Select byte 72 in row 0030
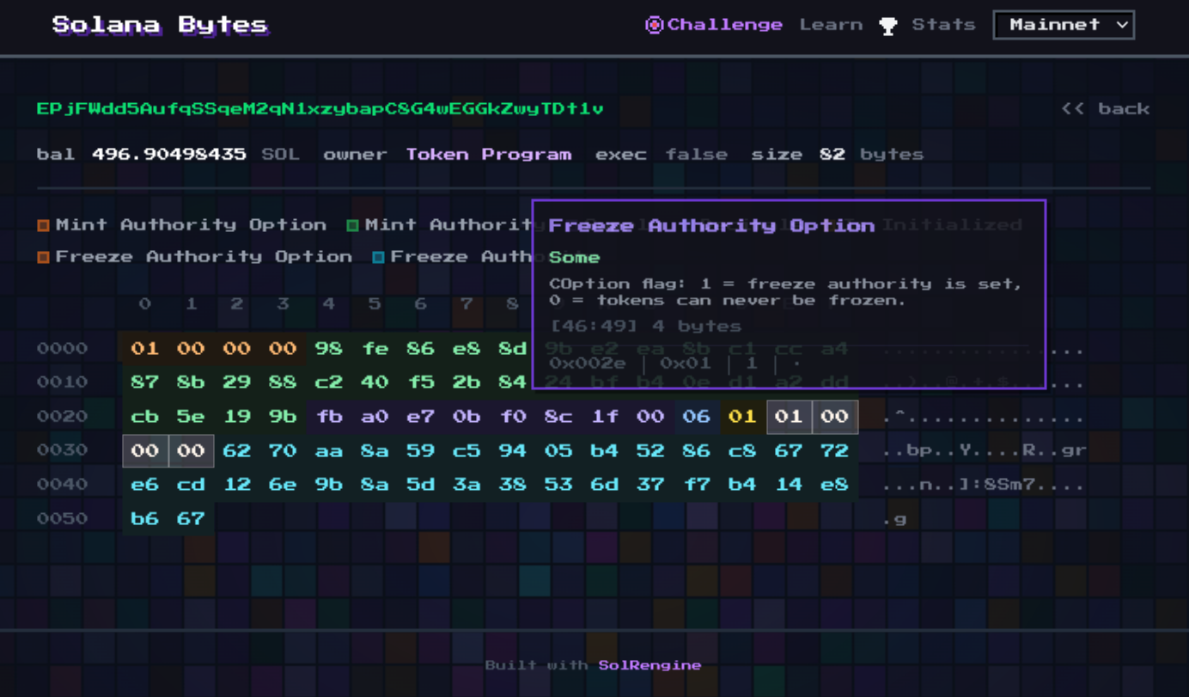Screen dimensions: 1189x697 pyautogui.click(x=834, y=450)
